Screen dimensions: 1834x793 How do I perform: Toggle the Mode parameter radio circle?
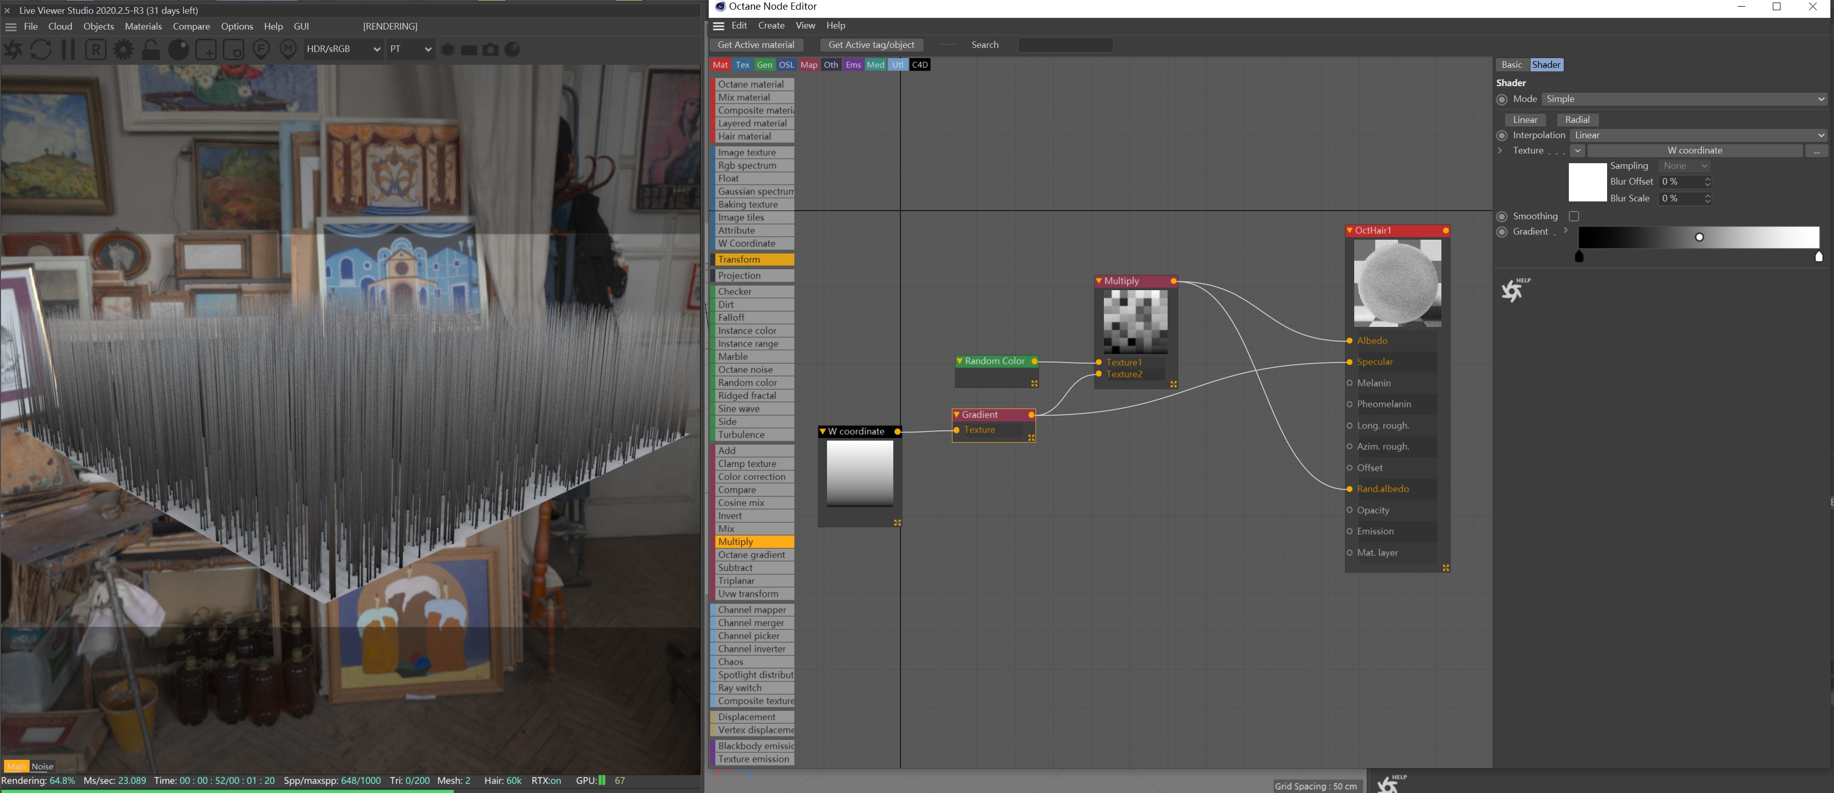(x=1502, y=99)
